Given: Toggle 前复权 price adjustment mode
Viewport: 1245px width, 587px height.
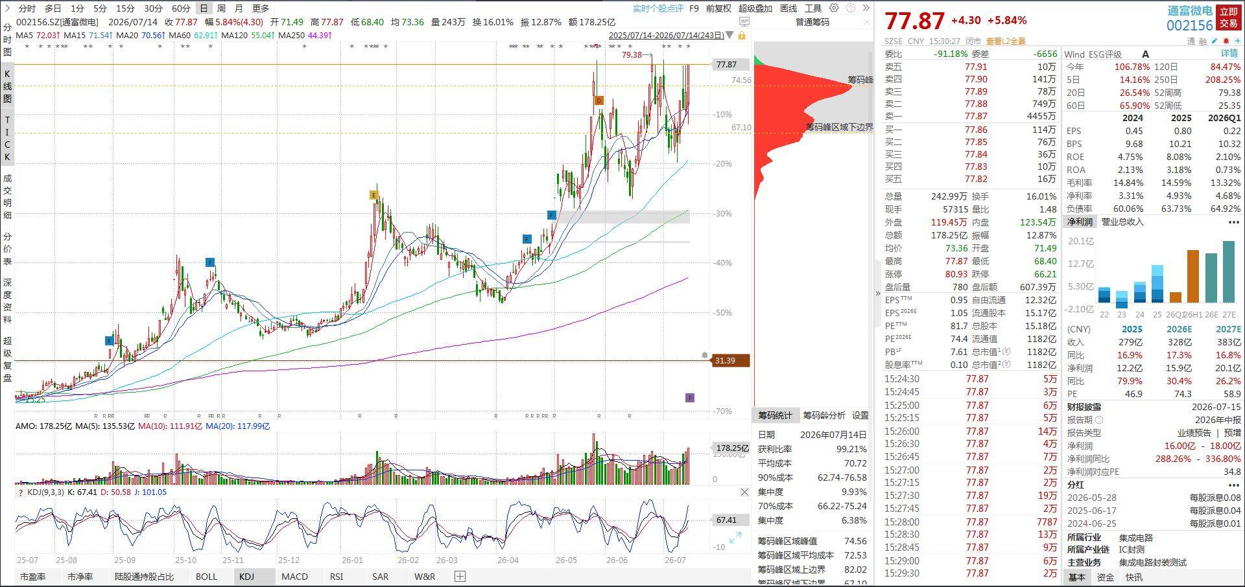Looking at the screenshot, I should coord(718,8).
